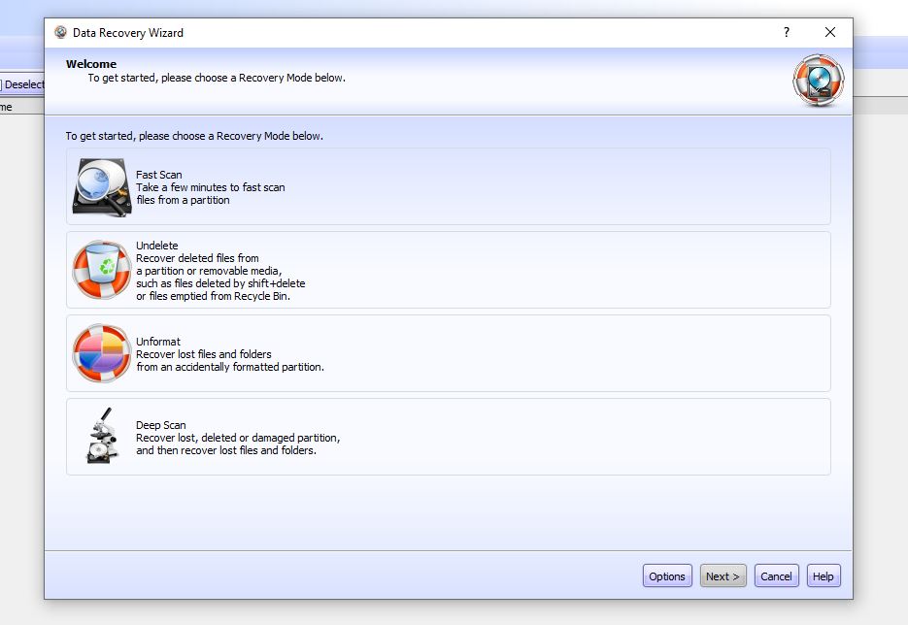908x625 pixels.
Task: Click the Undelete recycle bin lifebuoy icon
Action: pyautogui.click(x=102, y=270)
